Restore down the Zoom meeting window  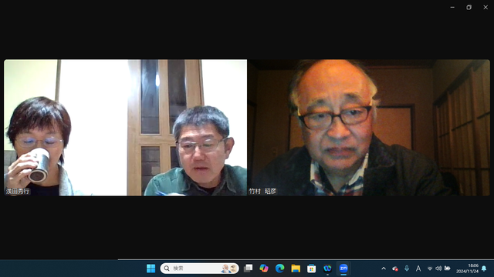(469, 7)
